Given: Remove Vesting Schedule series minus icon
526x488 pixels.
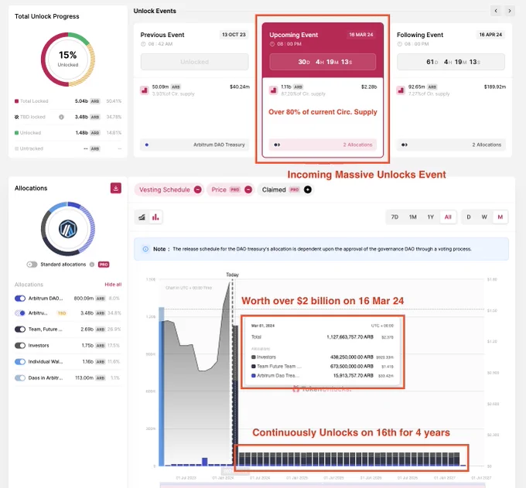Looking at the screenshot, I should tap(198, 189).
